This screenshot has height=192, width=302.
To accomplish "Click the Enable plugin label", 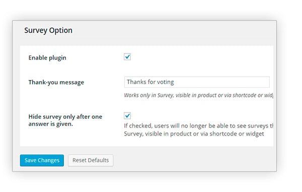I will (47, 57).
